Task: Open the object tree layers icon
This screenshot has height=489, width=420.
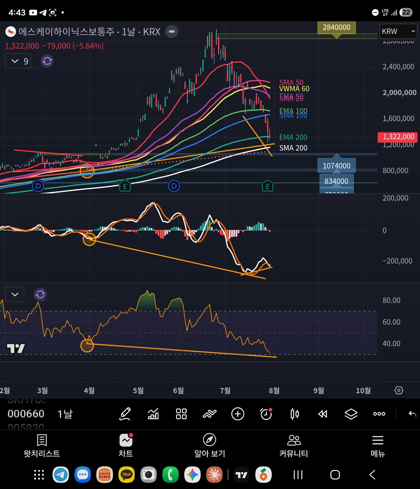Action: point(351,414)
